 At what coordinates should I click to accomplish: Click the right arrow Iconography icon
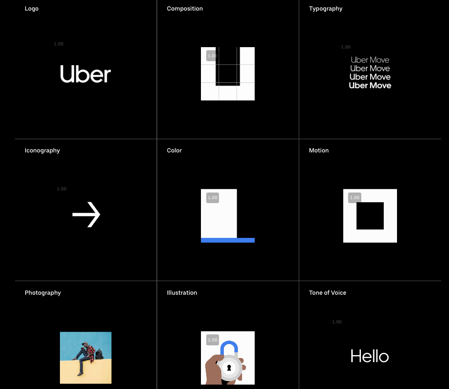86,215
